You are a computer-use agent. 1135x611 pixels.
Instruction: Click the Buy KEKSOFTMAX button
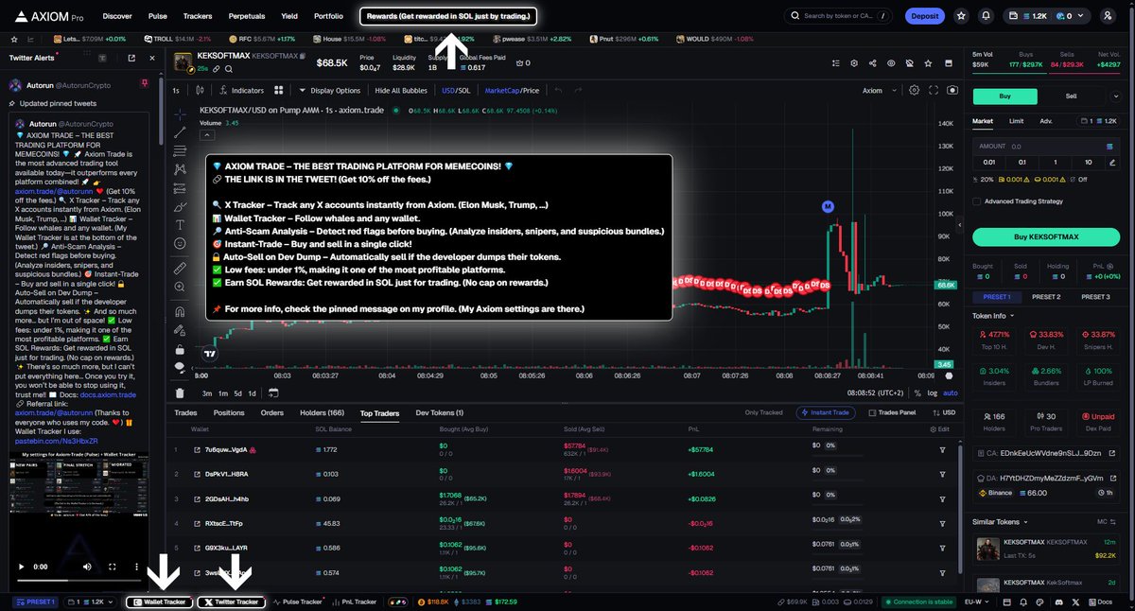click(1046, 236)
